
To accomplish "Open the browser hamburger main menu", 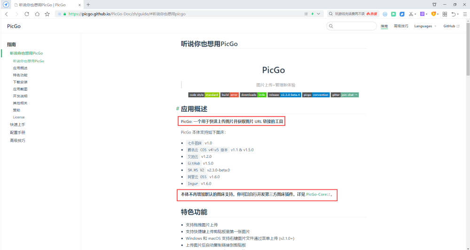I will (465, 14).
